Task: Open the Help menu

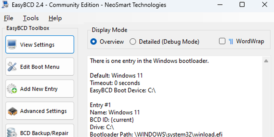Action: (55, 18)
